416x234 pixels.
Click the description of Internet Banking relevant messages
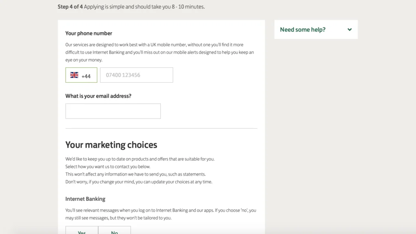pyautogui.click(x=161, y=214)
